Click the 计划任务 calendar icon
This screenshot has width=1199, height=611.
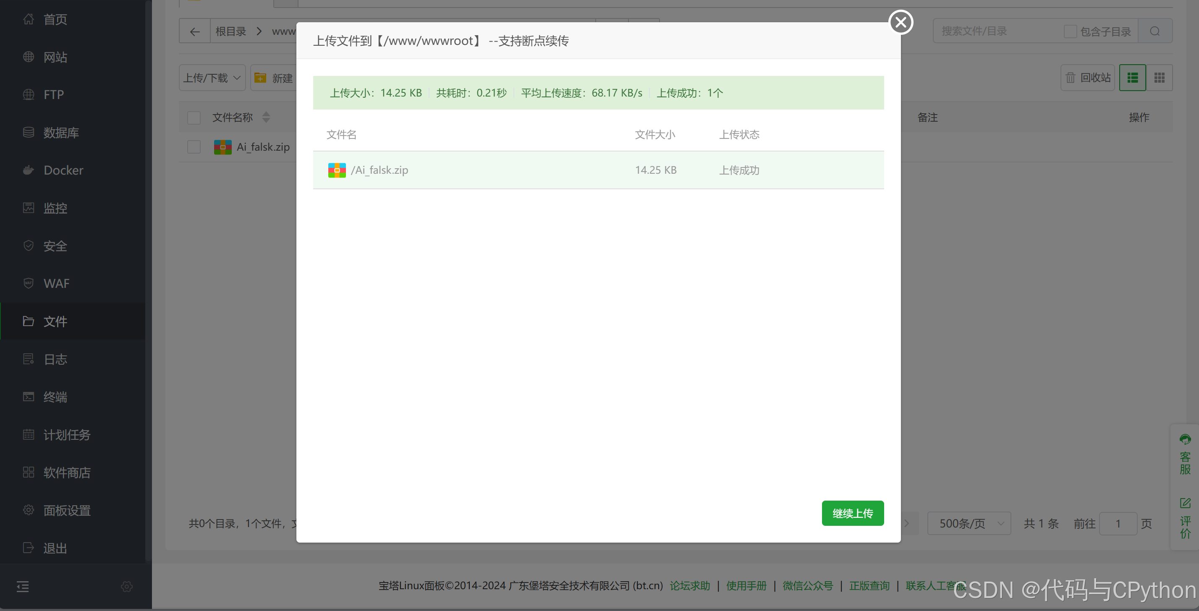(29, 434)
